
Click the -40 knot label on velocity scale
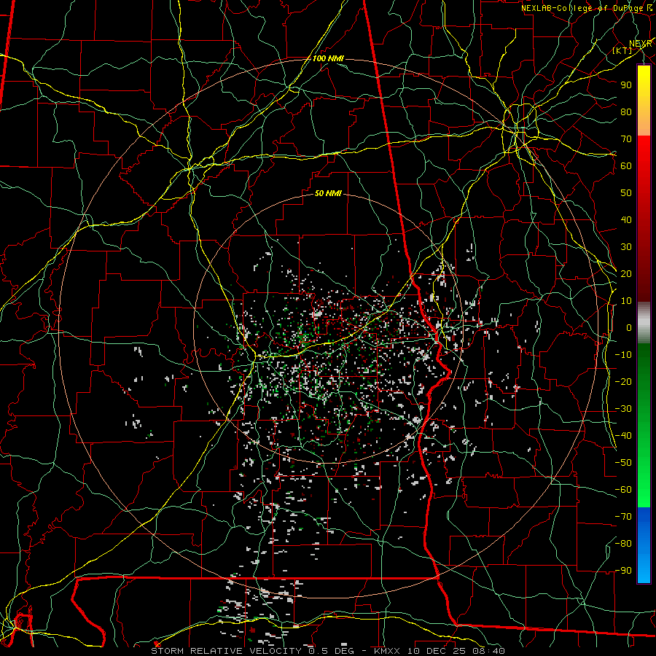pyautogui.click(x=623, y=436)
